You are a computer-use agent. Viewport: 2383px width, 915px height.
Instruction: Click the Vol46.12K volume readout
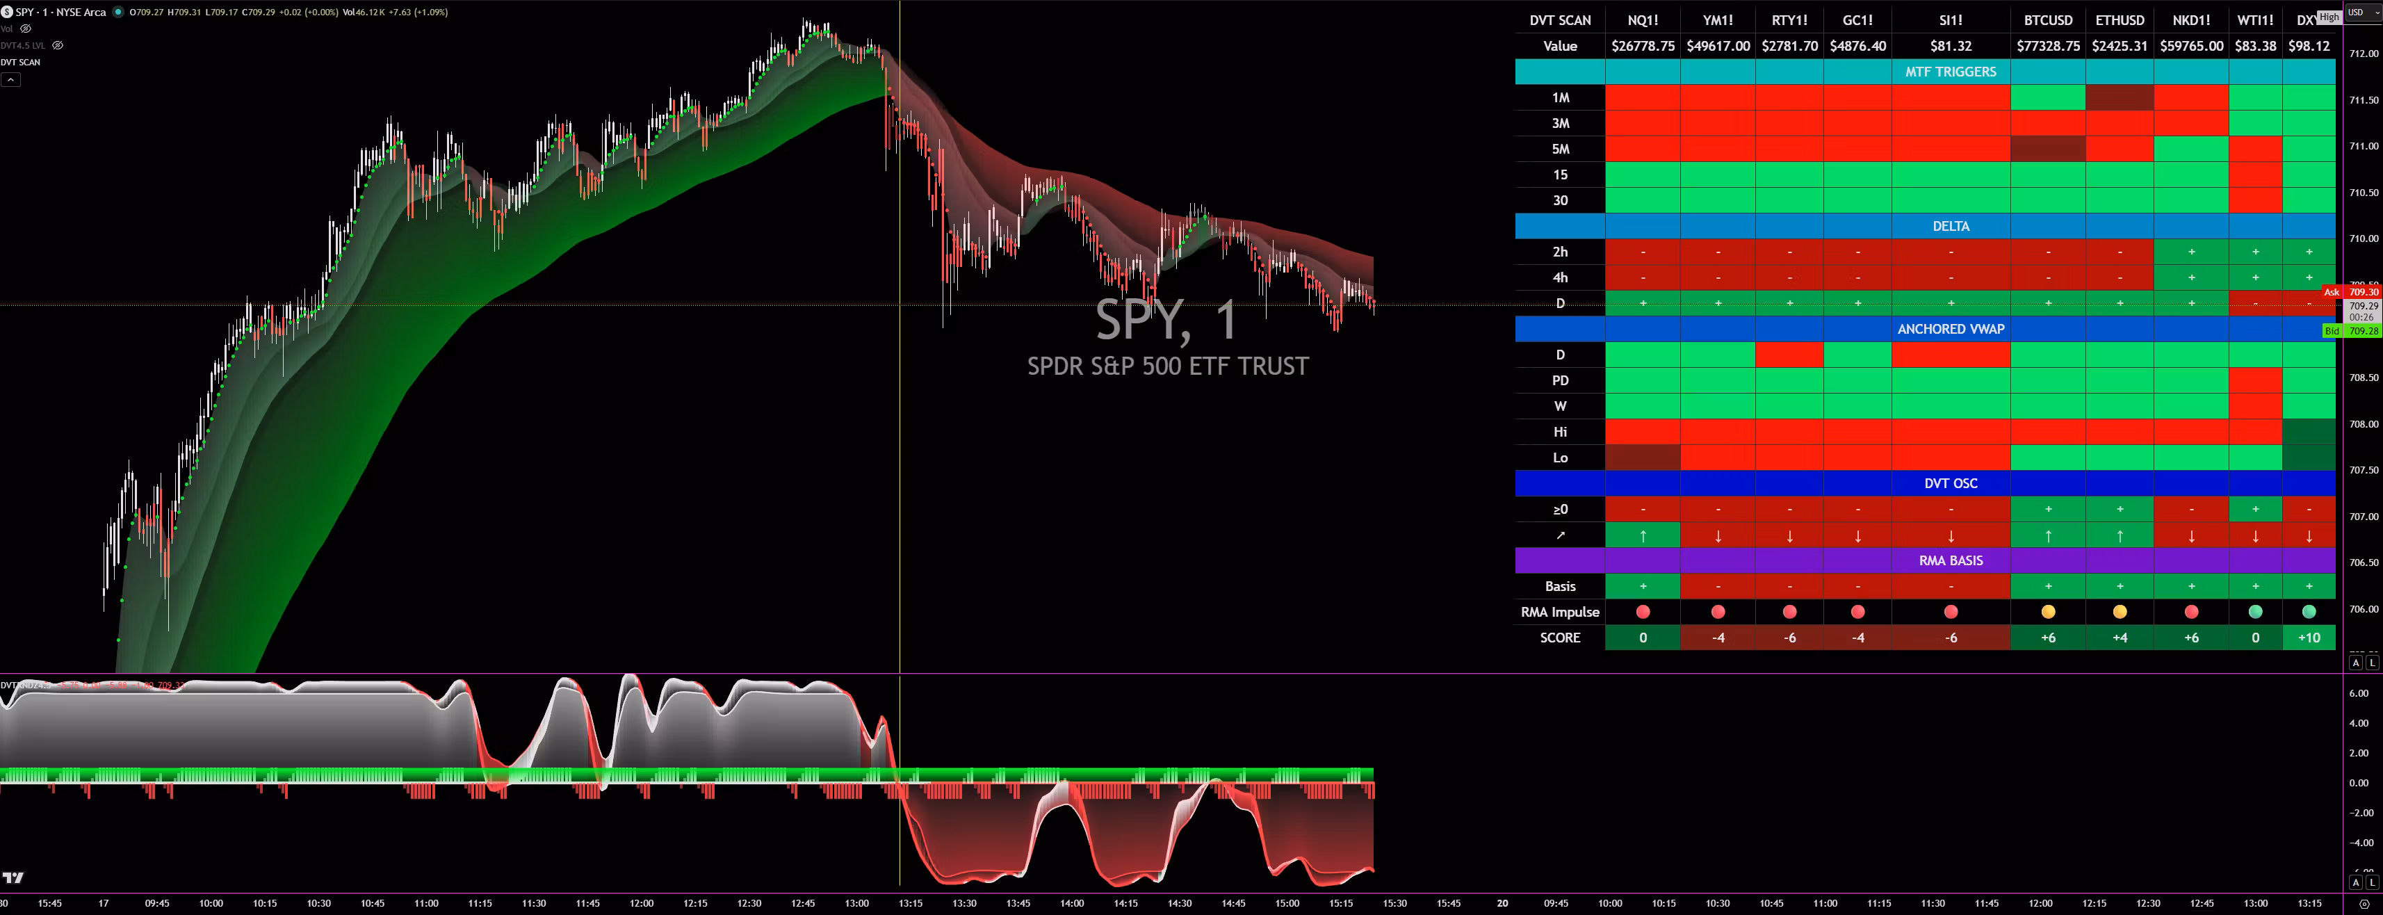[x=364, y=12]
